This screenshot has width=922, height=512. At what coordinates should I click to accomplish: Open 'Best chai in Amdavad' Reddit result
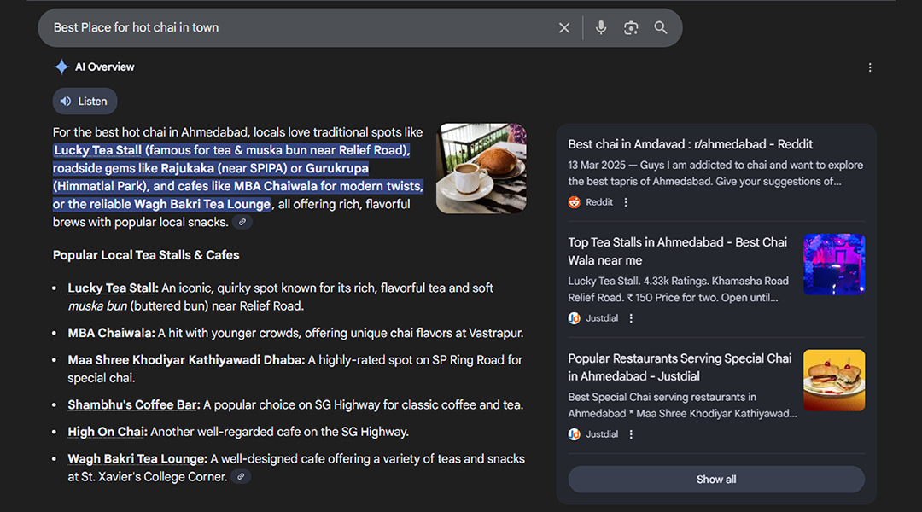click(x=690, y=144)
